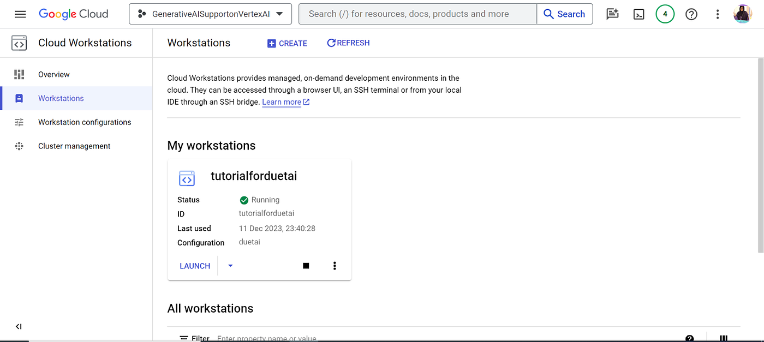Click the My workstations heading
The height and width of the screenshot is (342, 764).
211,146
